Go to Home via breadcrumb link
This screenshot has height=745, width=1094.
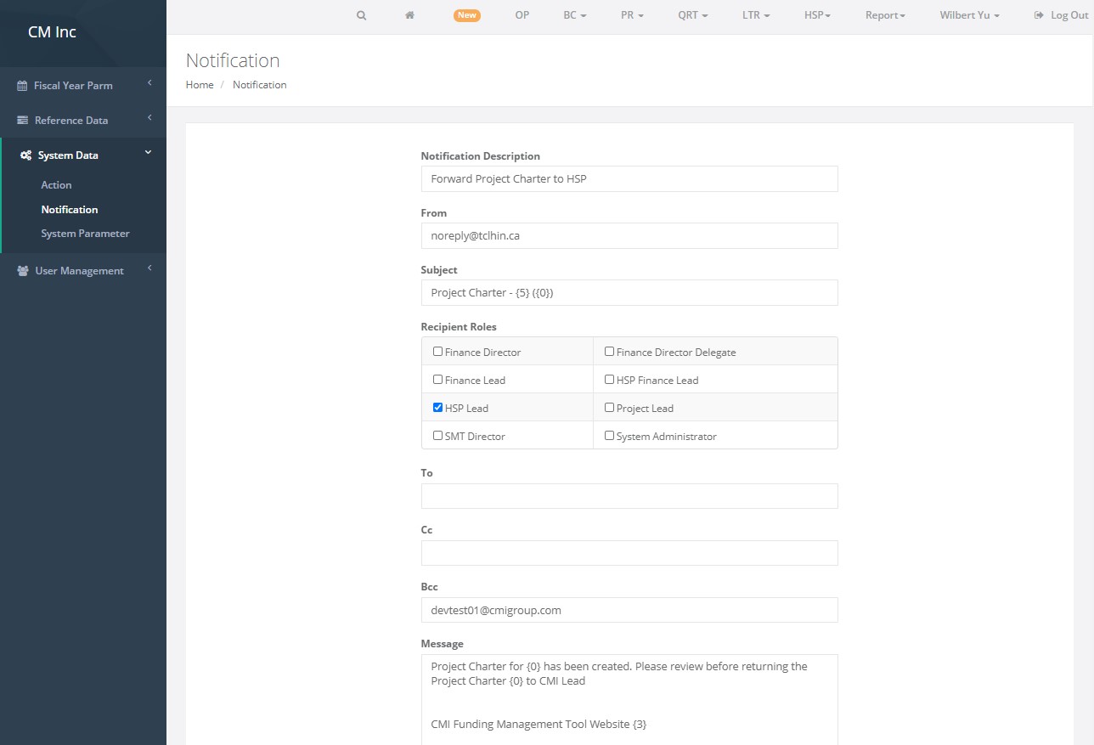tap(200, 85)
